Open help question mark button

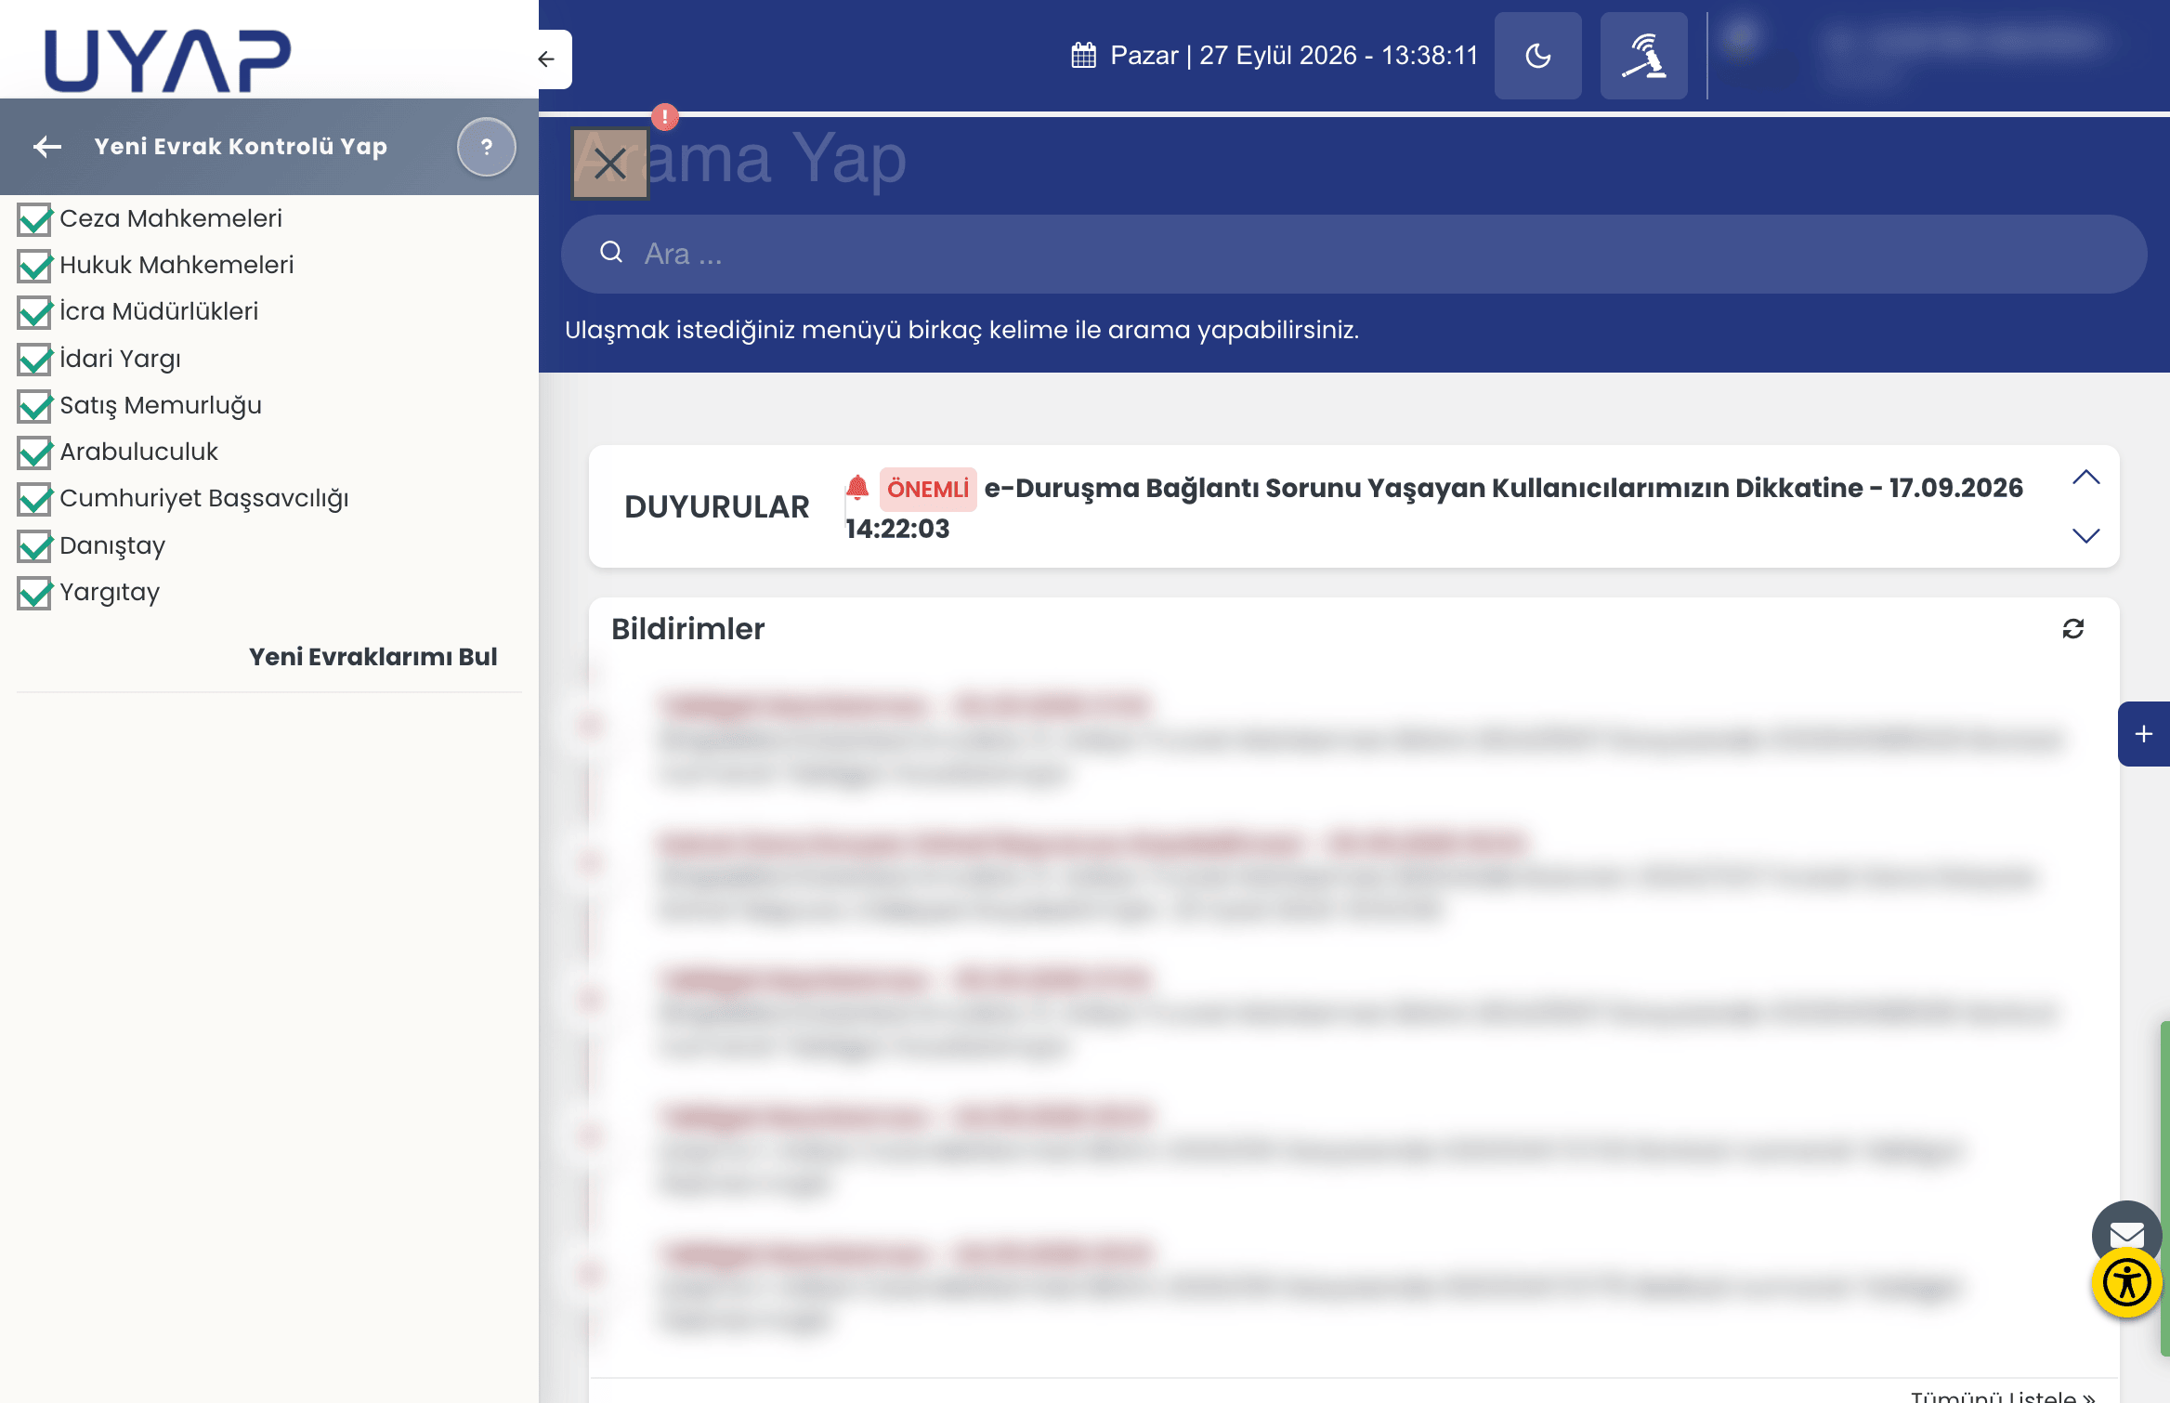tap(486, 147)
